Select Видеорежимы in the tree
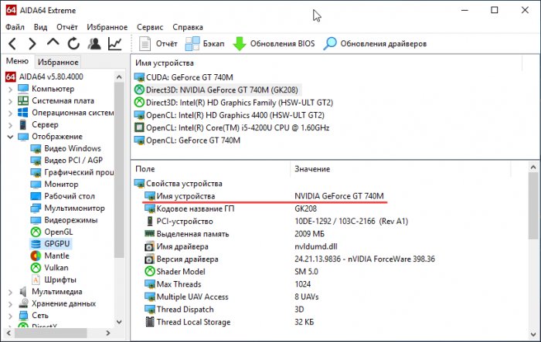Viewport: 541px width, 342px height. click(64, 220)
